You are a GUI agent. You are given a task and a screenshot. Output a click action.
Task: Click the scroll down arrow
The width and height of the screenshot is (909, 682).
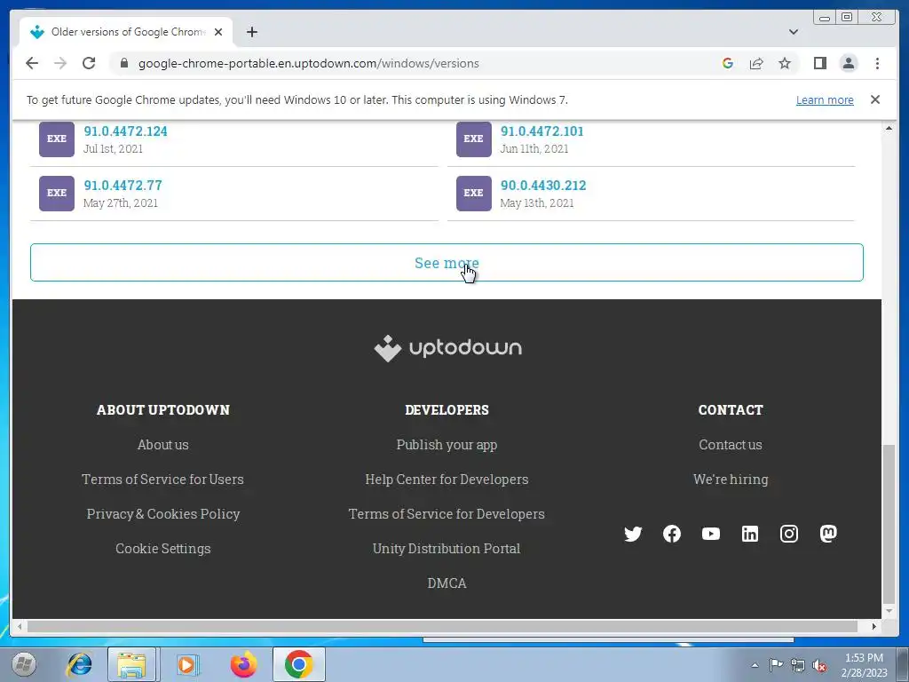click(889, 611)
